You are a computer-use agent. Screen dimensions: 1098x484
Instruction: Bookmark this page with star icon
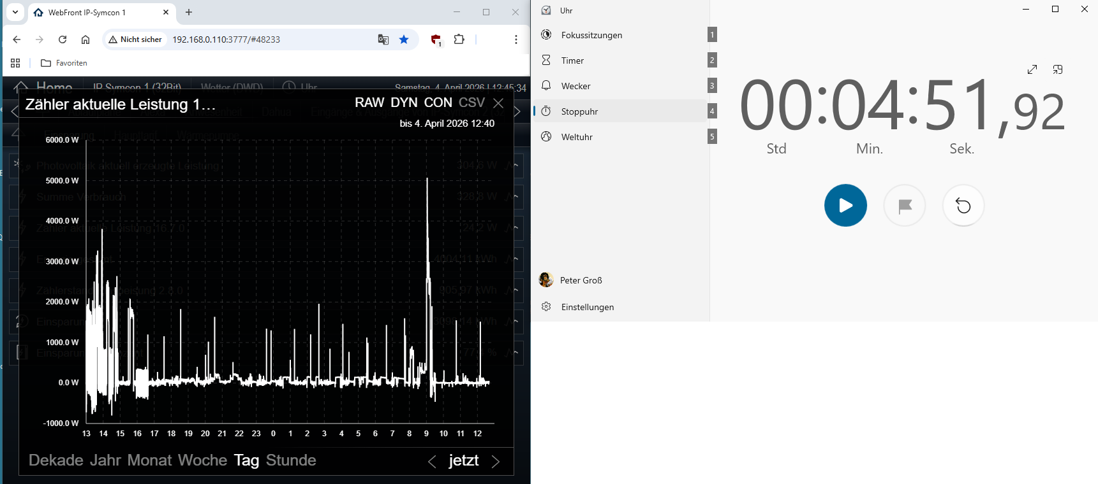coord(404,39)
